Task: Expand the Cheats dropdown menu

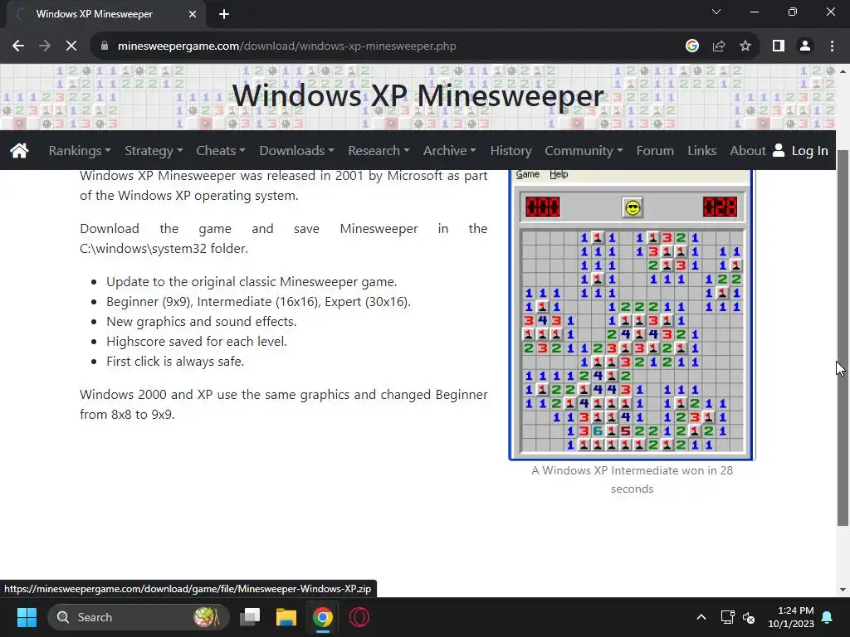Action: (221, 151)
